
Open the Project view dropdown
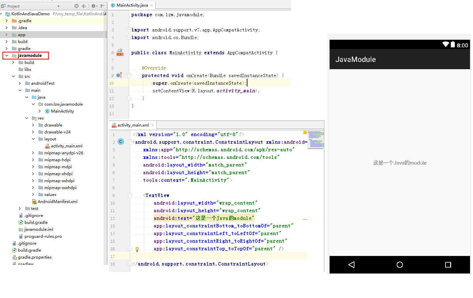[x=59, y=6]
